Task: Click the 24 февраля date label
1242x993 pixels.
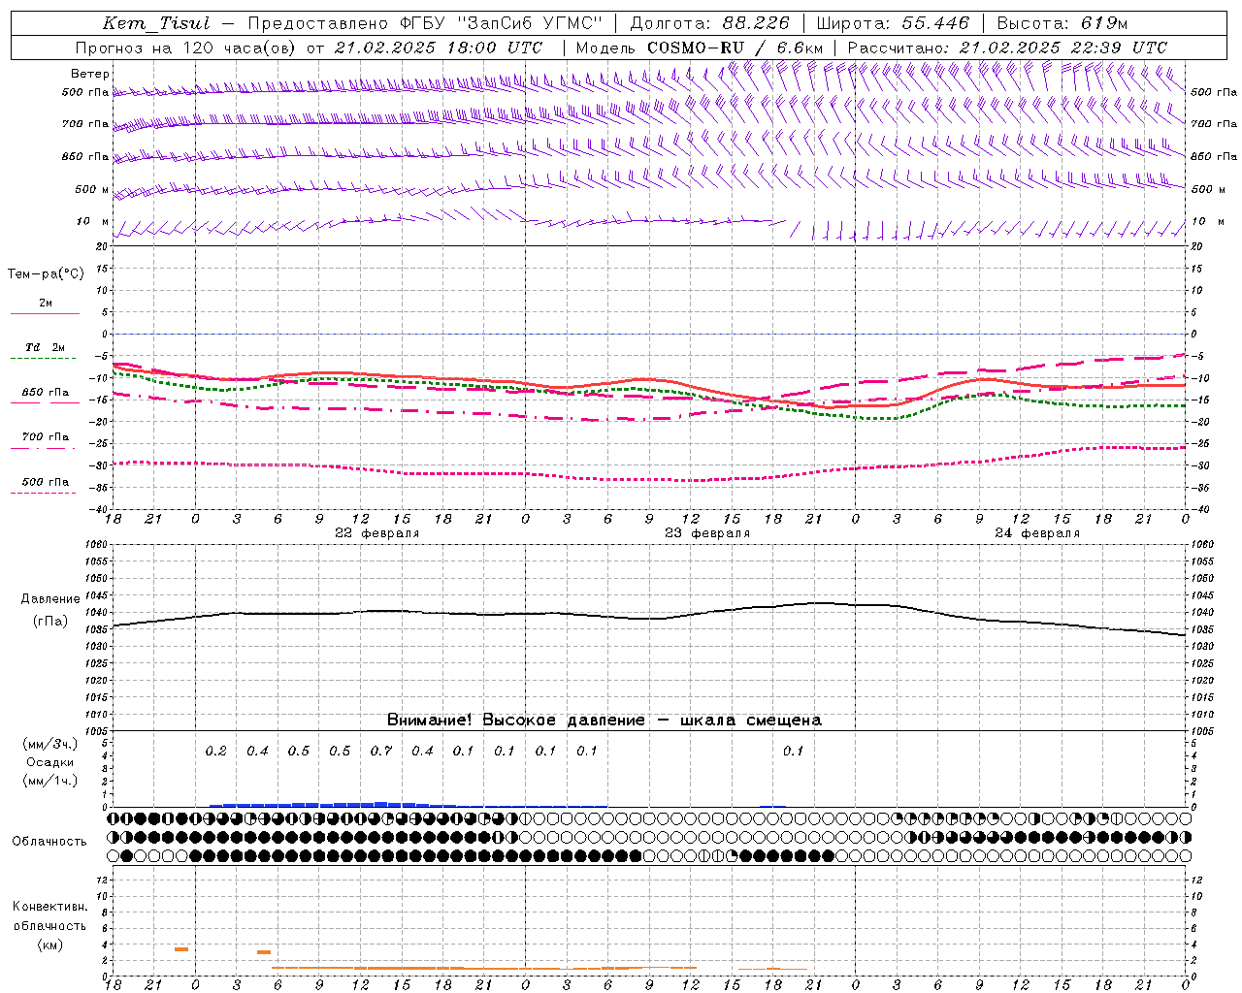Action: [1037, 533]
